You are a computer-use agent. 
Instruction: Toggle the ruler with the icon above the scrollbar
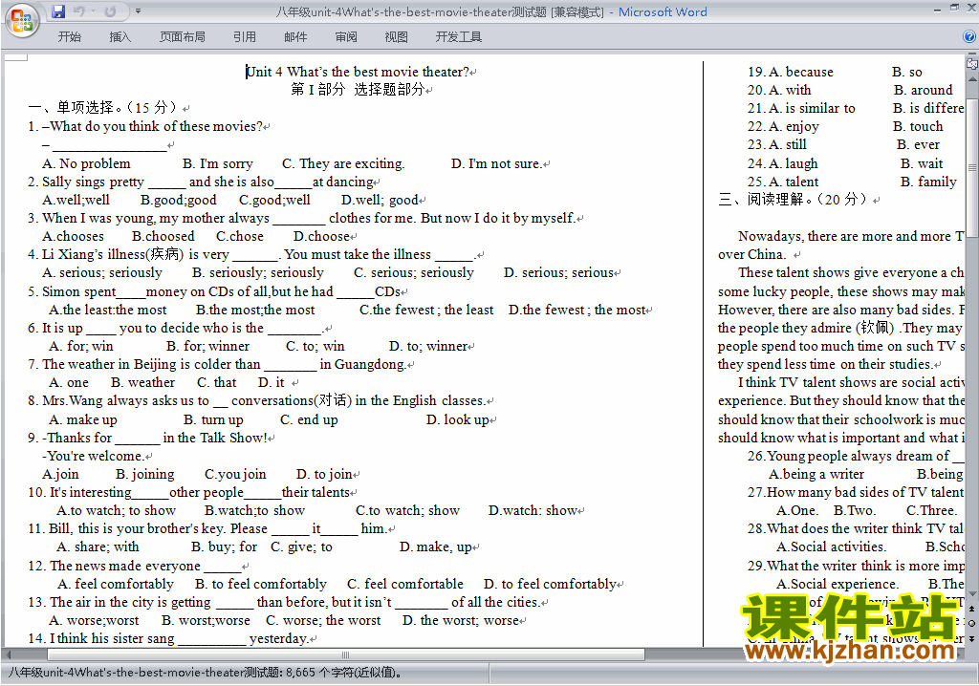pyautogui.click(x=972, y=64)
